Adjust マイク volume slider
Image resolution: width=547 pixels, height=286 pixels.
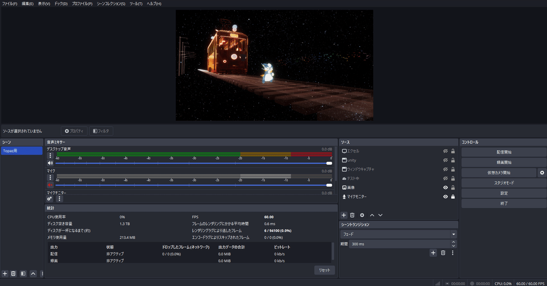click(194, 185)
